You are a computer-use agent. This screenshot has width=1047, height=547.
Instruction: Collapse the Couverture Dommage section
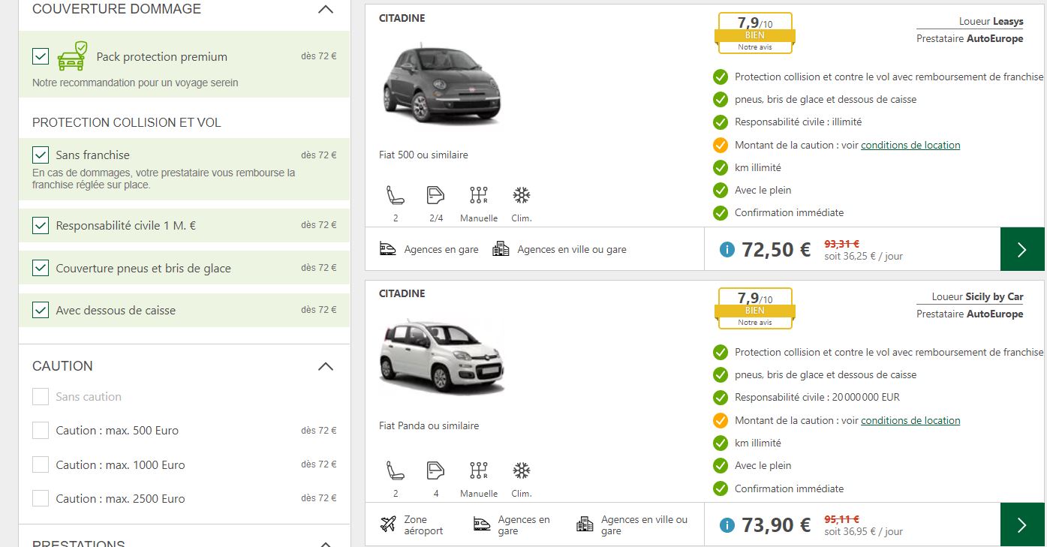[325, 10]
